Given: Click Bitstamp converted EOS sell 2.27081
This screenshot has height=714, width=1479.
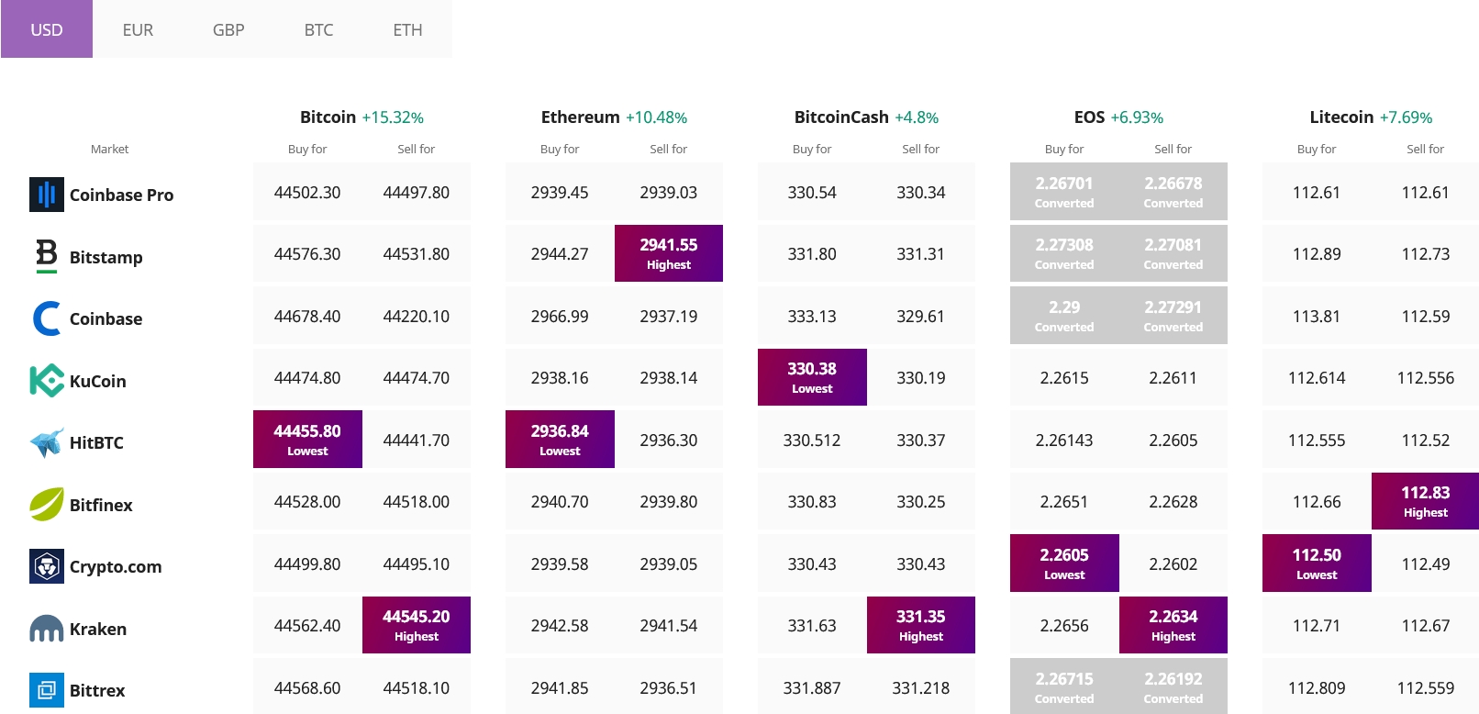Looking at the screenshot, I should [x=1173, y=253].
